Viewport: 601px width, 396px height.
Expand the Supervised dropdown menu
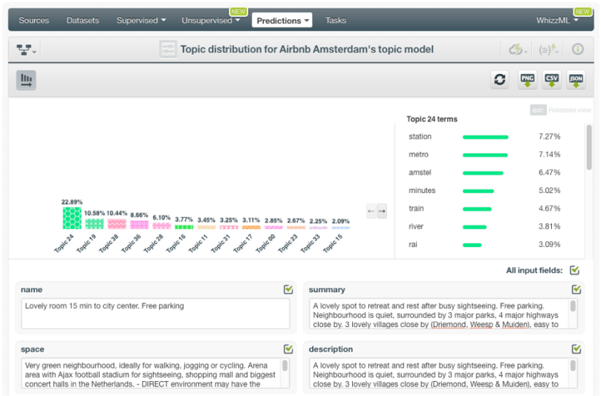pos(141,20)
